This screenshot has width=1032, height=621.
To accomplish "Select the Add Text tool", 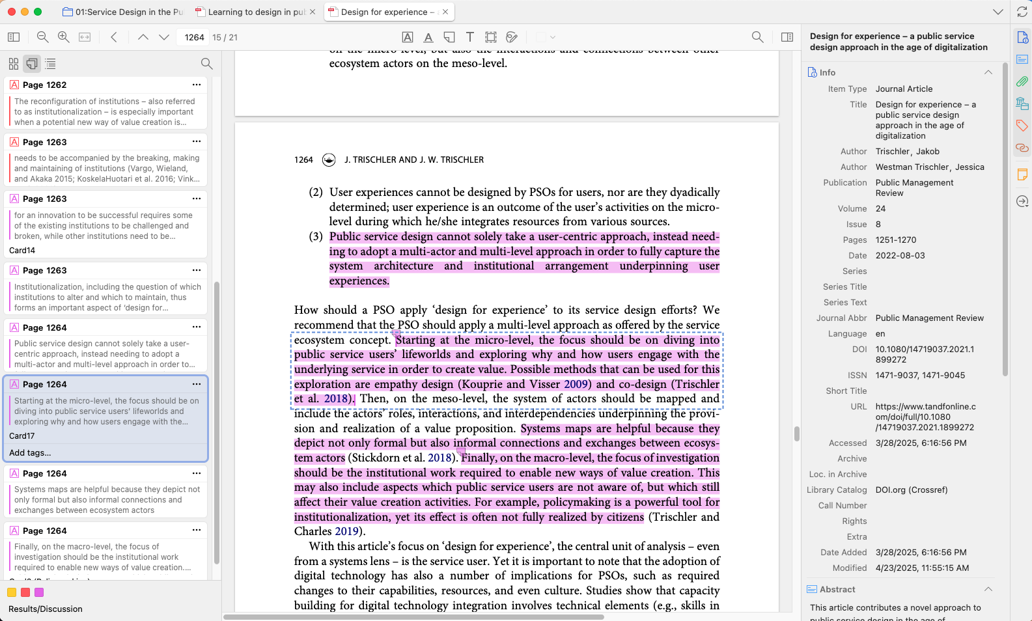I will [x=470, y=37].
